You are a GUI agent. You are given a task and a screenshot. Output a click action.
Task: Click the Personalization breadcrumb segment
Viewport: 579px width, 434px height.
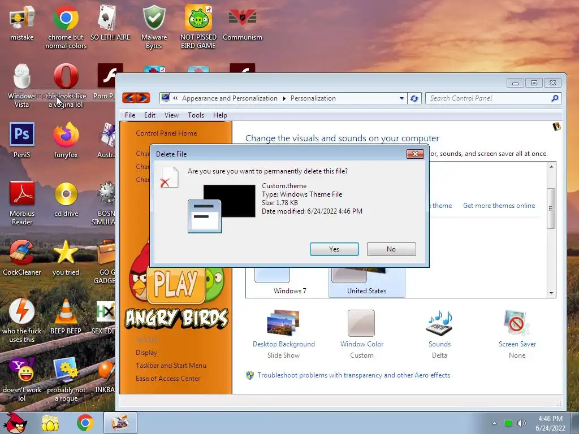313,98
